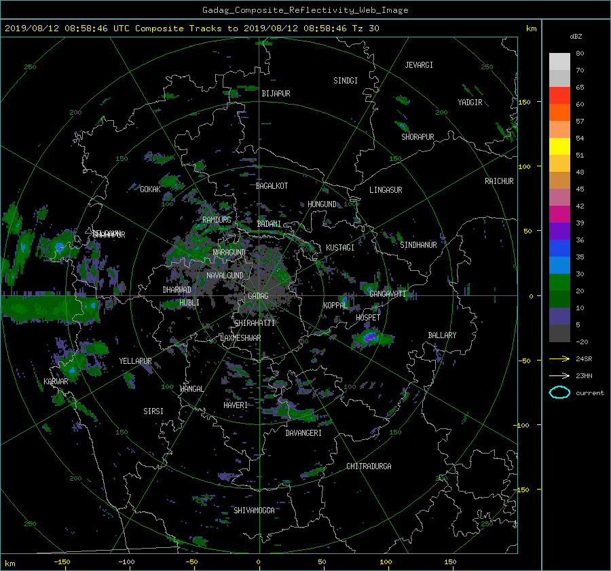Select the blue 36 dBZ color swatch
The width and height of the screenshot is (611, 571).
coord(559,248)
